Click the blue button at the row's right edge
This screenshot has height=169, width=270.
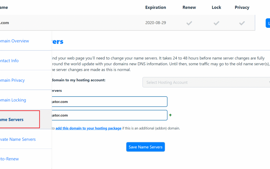[268, 23]
